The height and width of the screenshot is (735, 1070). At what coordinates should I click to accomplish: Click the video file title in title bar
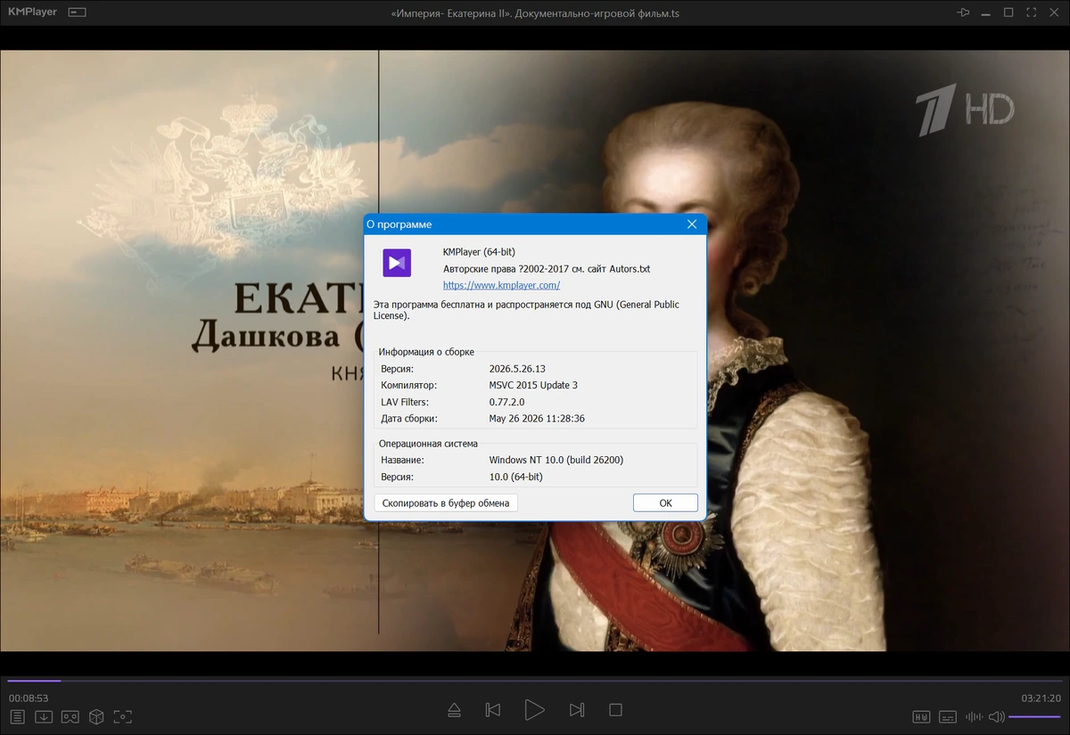pos(535,13)
